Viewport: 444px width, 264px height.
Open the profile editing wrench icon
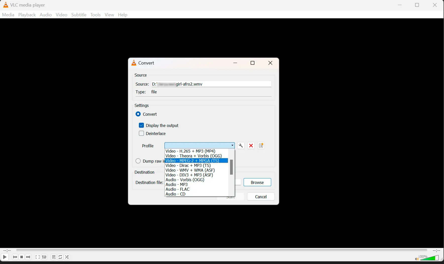pyautogui.click(x=241, y=146)
